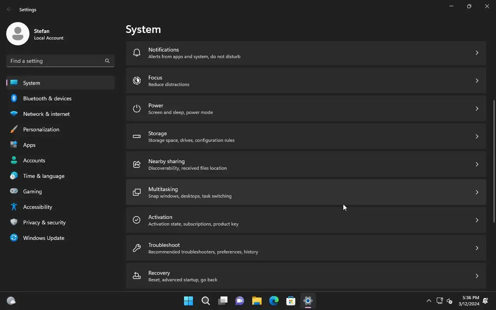The width and height of the screenshot is (496, 310).
Task: Open Windows Update settings
Action: [60, 238]
